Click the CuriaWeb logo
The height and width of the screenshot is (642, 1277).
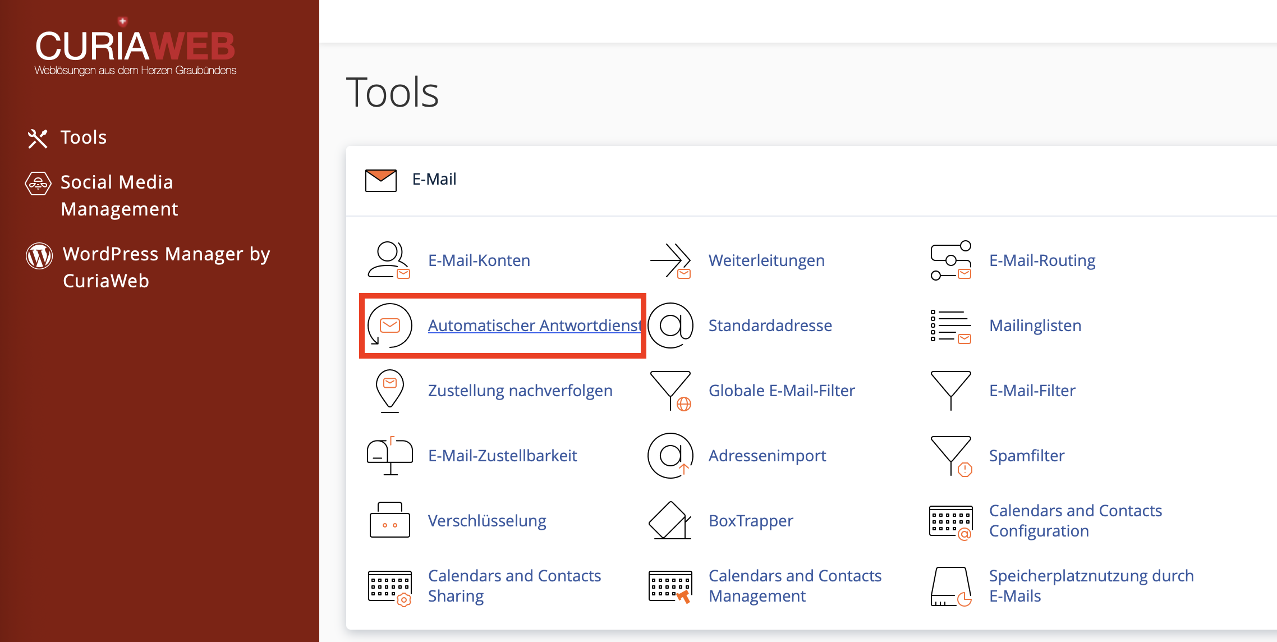point(135,47)
